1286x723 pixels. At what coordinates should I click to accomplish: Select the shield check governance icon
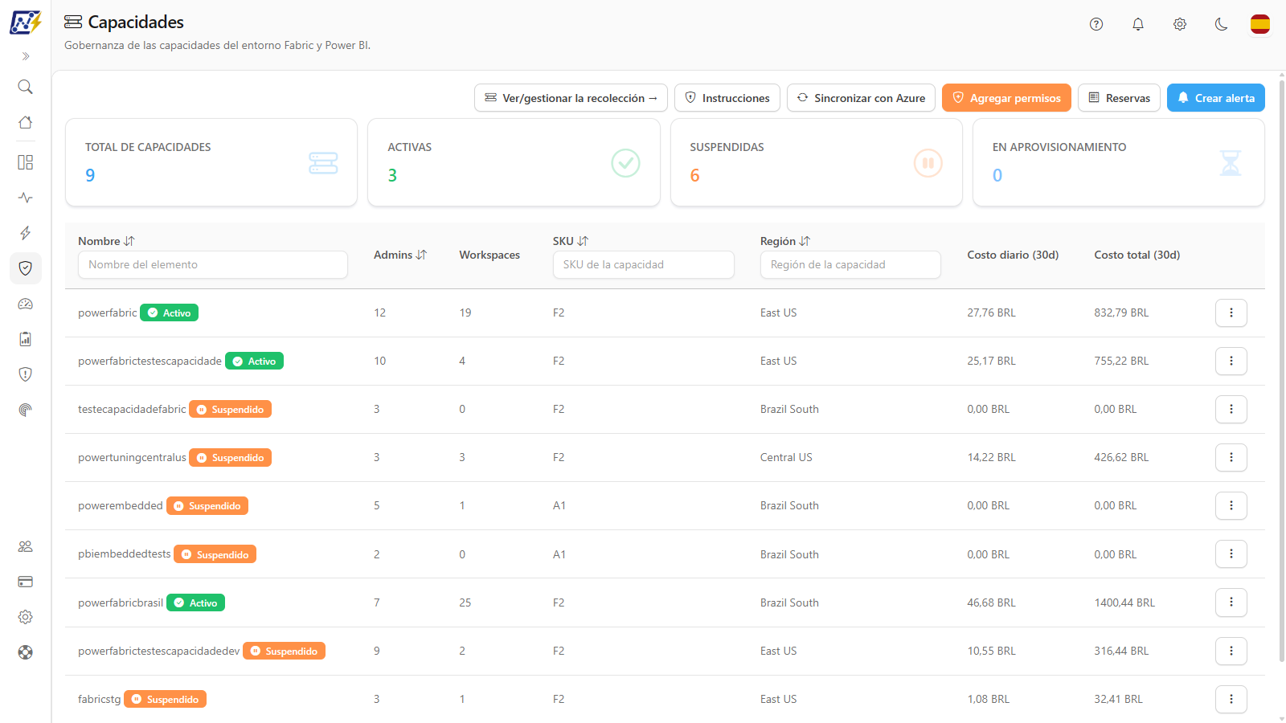coord(26,268)
